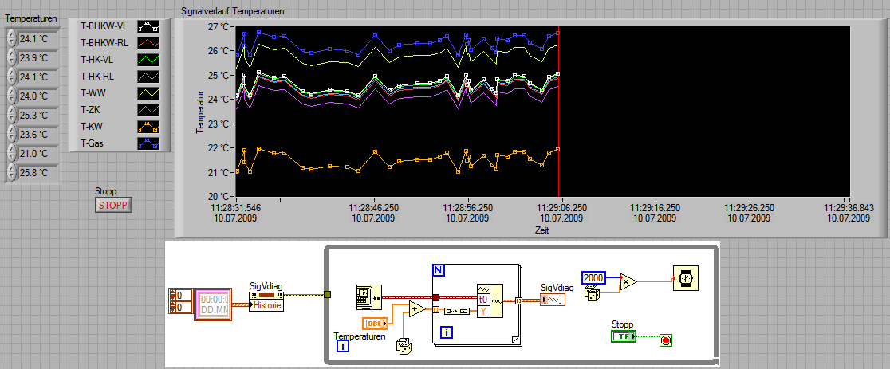Select the SigVdiag Historie property node
Viewport: 890px width, 369px height.
click(266, 300)
